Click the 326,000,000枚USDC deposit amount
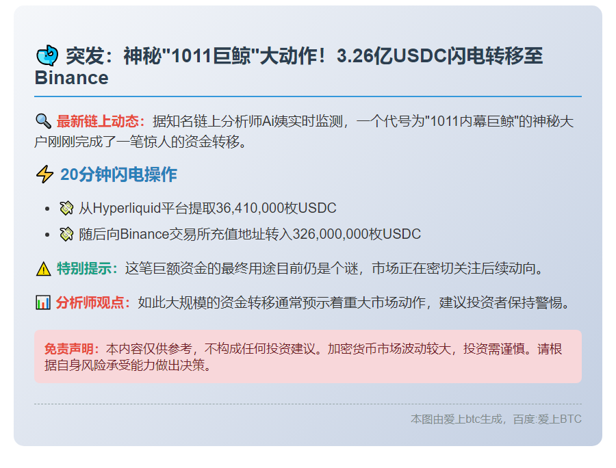 (x=356, y=234)
